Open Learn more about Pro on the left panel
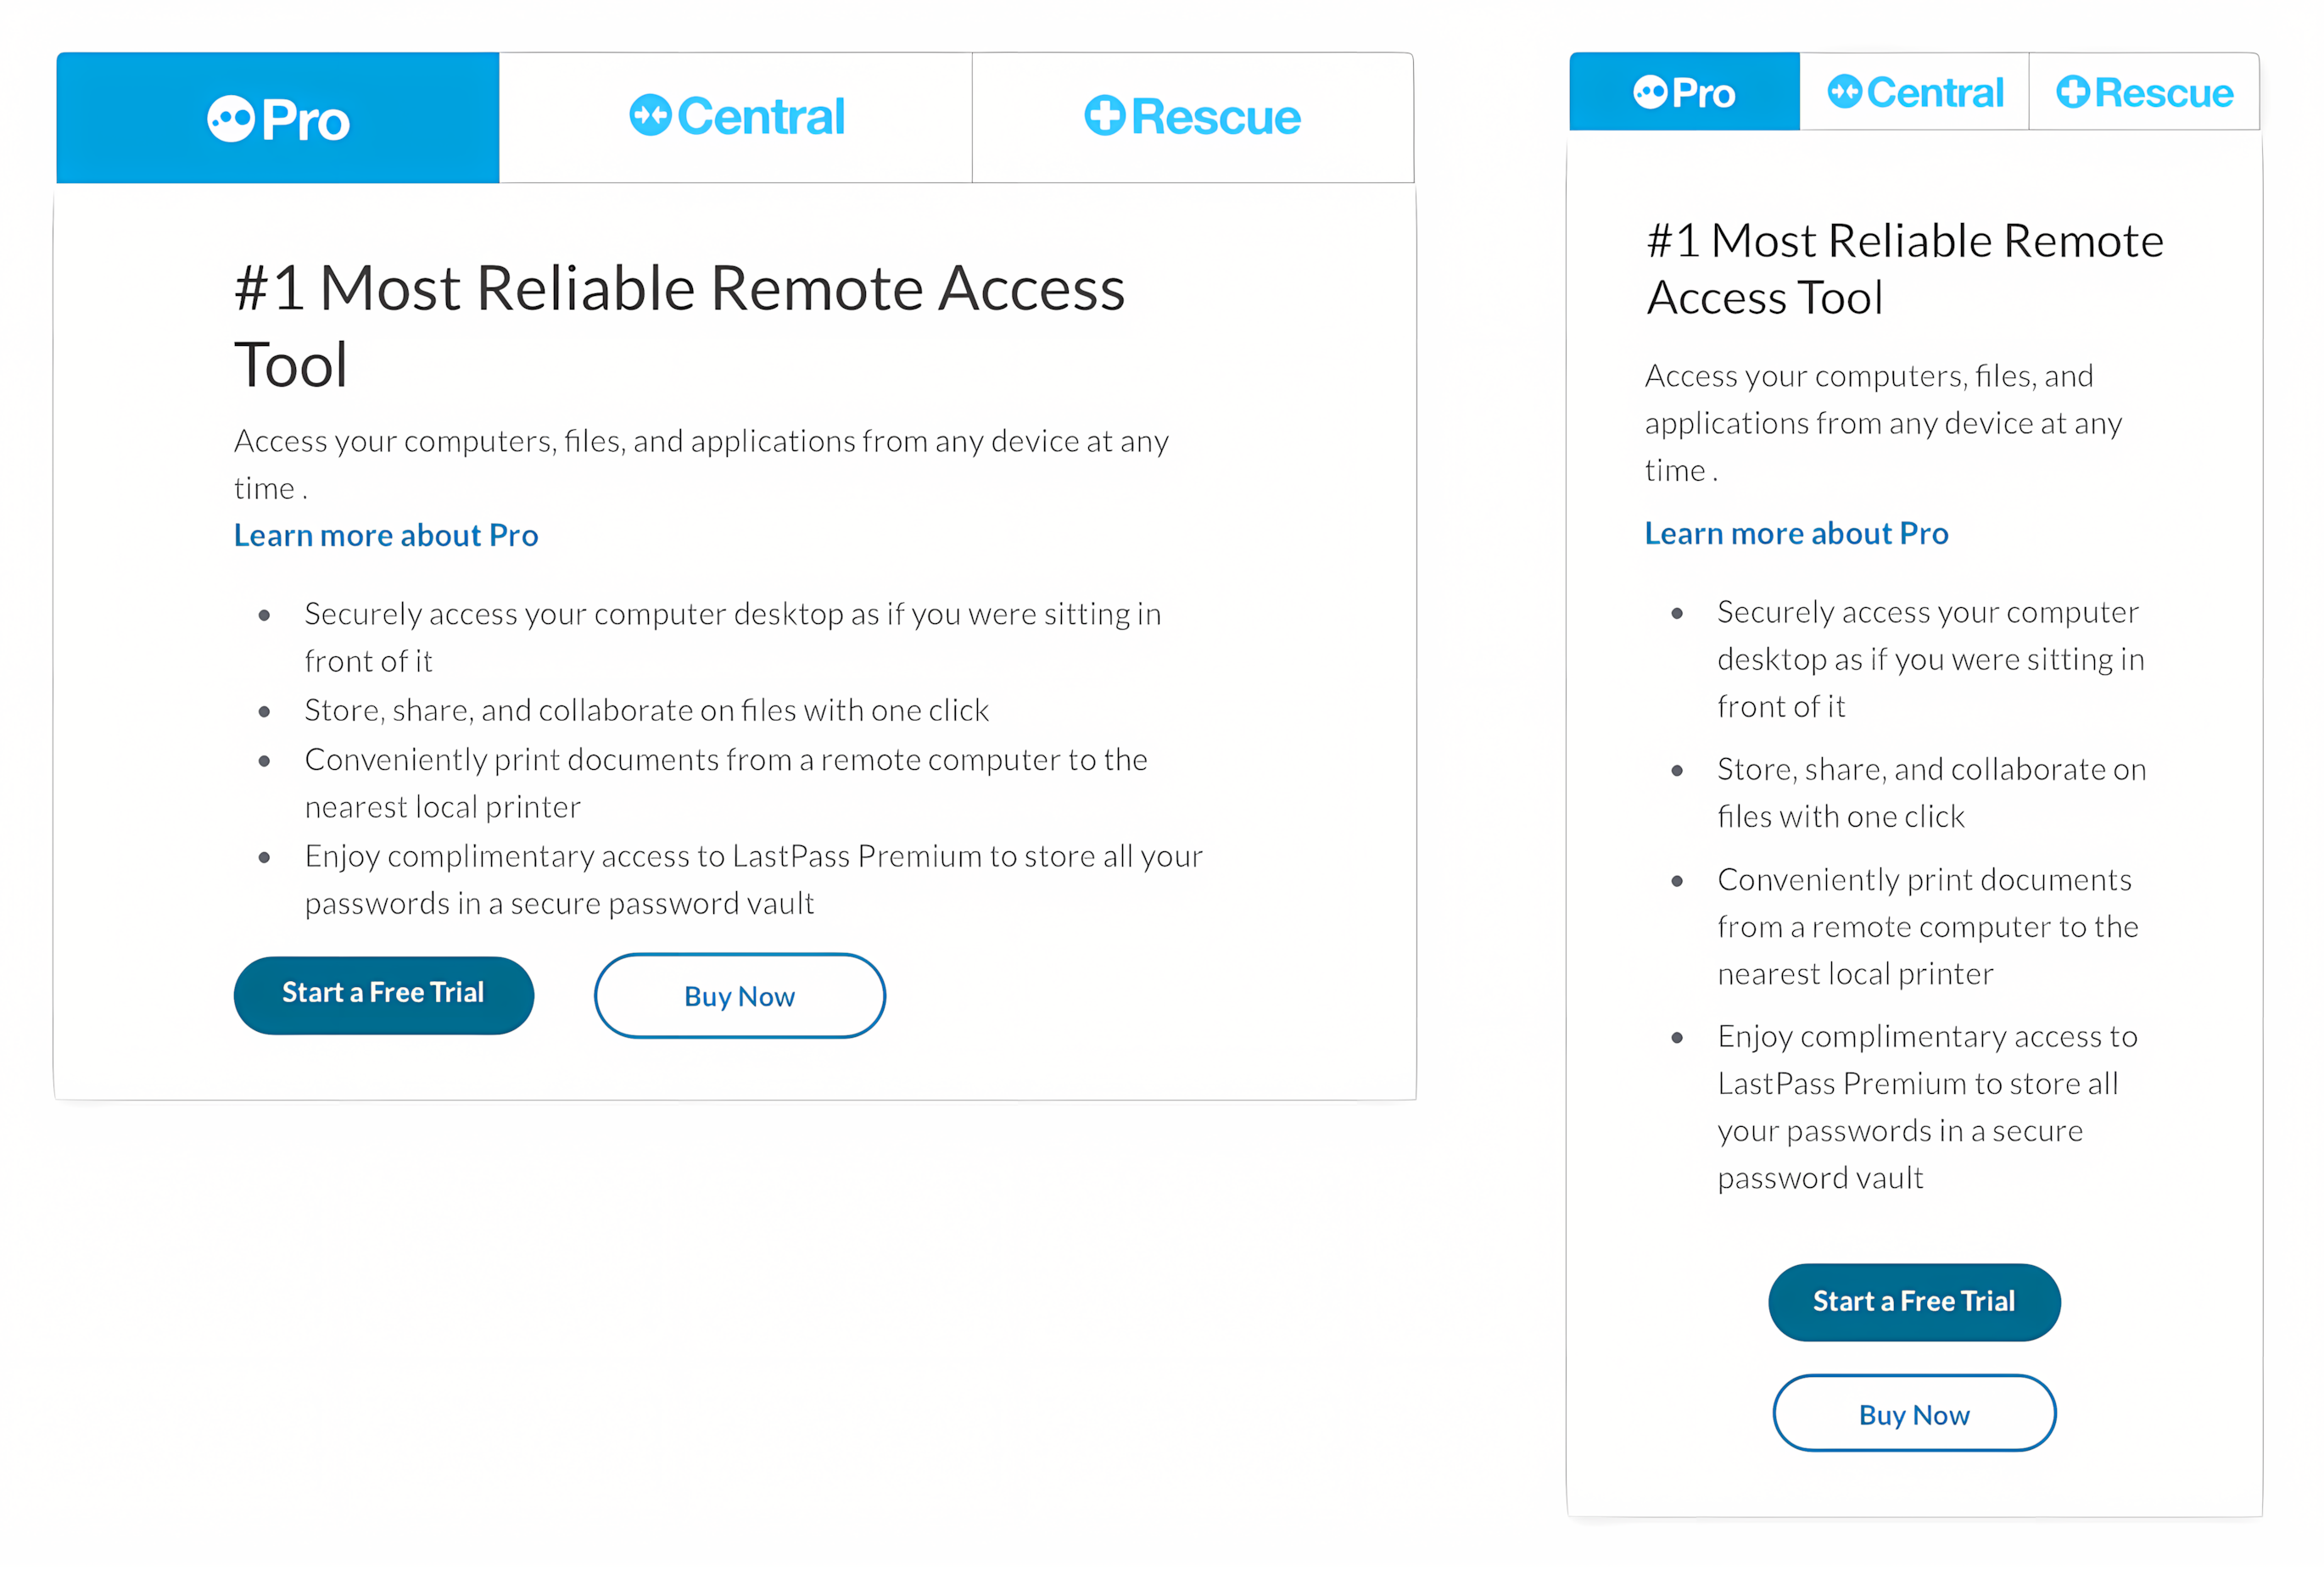The height and width of the screenshot is (1572, 2324). coord(386,536)
